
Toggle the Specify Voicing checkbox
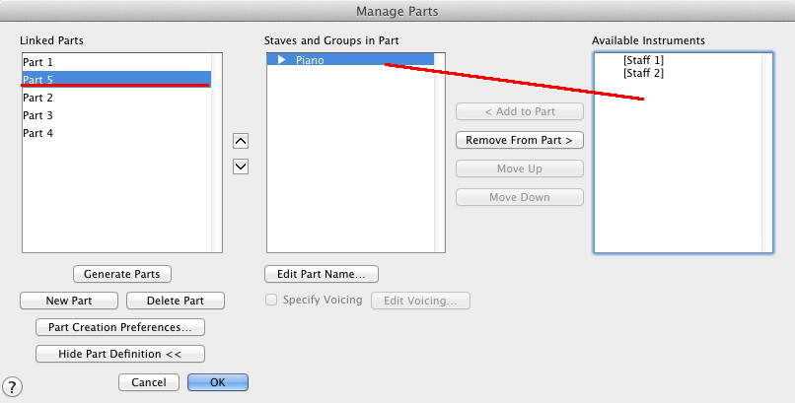coord(271,301)
